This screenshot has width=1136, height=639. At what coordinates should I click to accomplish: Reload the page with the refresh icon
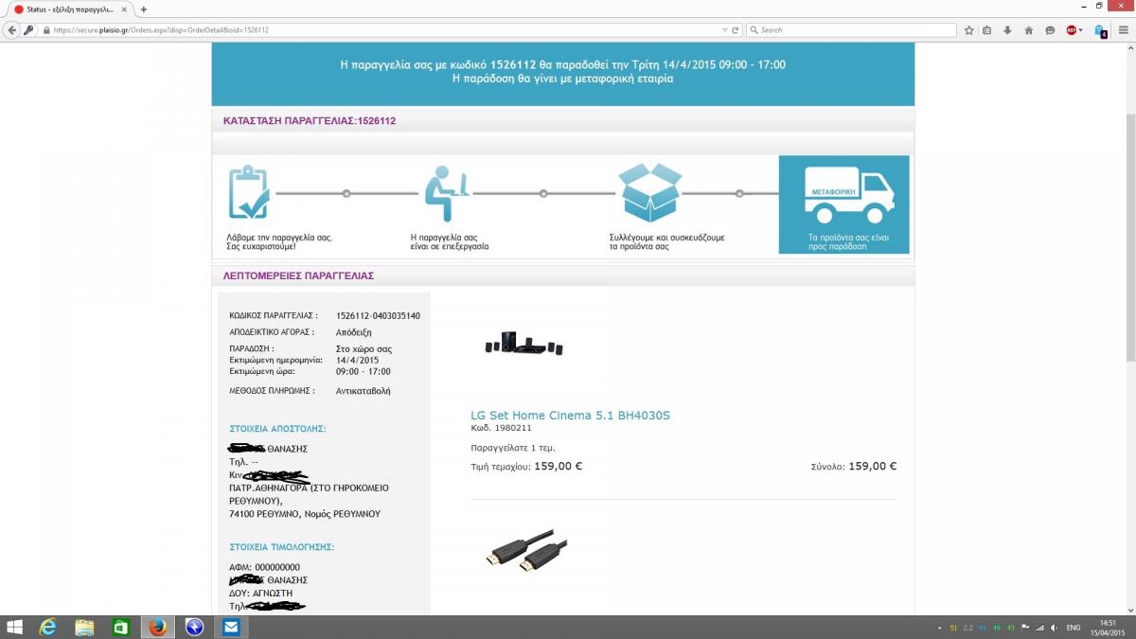click(737, 30)
